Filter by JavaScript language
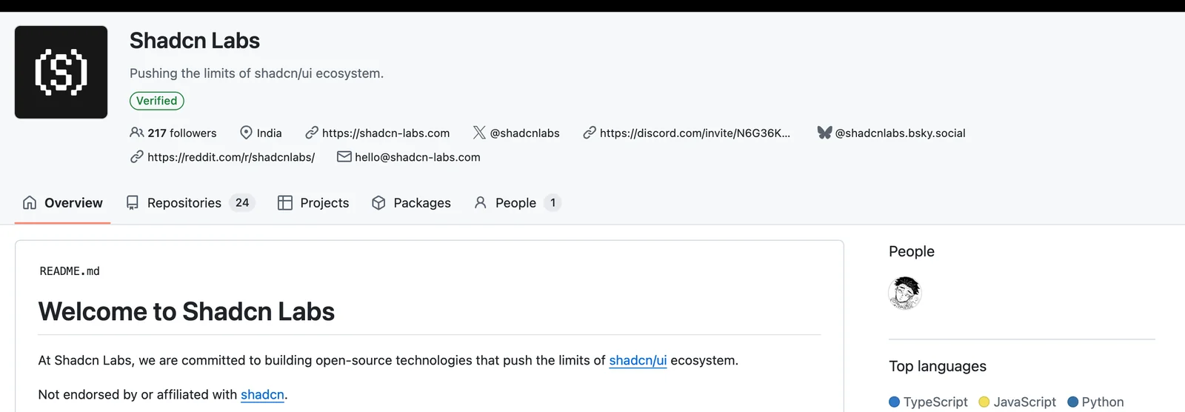This screenshot has width=1185, height=412. click(1018, 402)
